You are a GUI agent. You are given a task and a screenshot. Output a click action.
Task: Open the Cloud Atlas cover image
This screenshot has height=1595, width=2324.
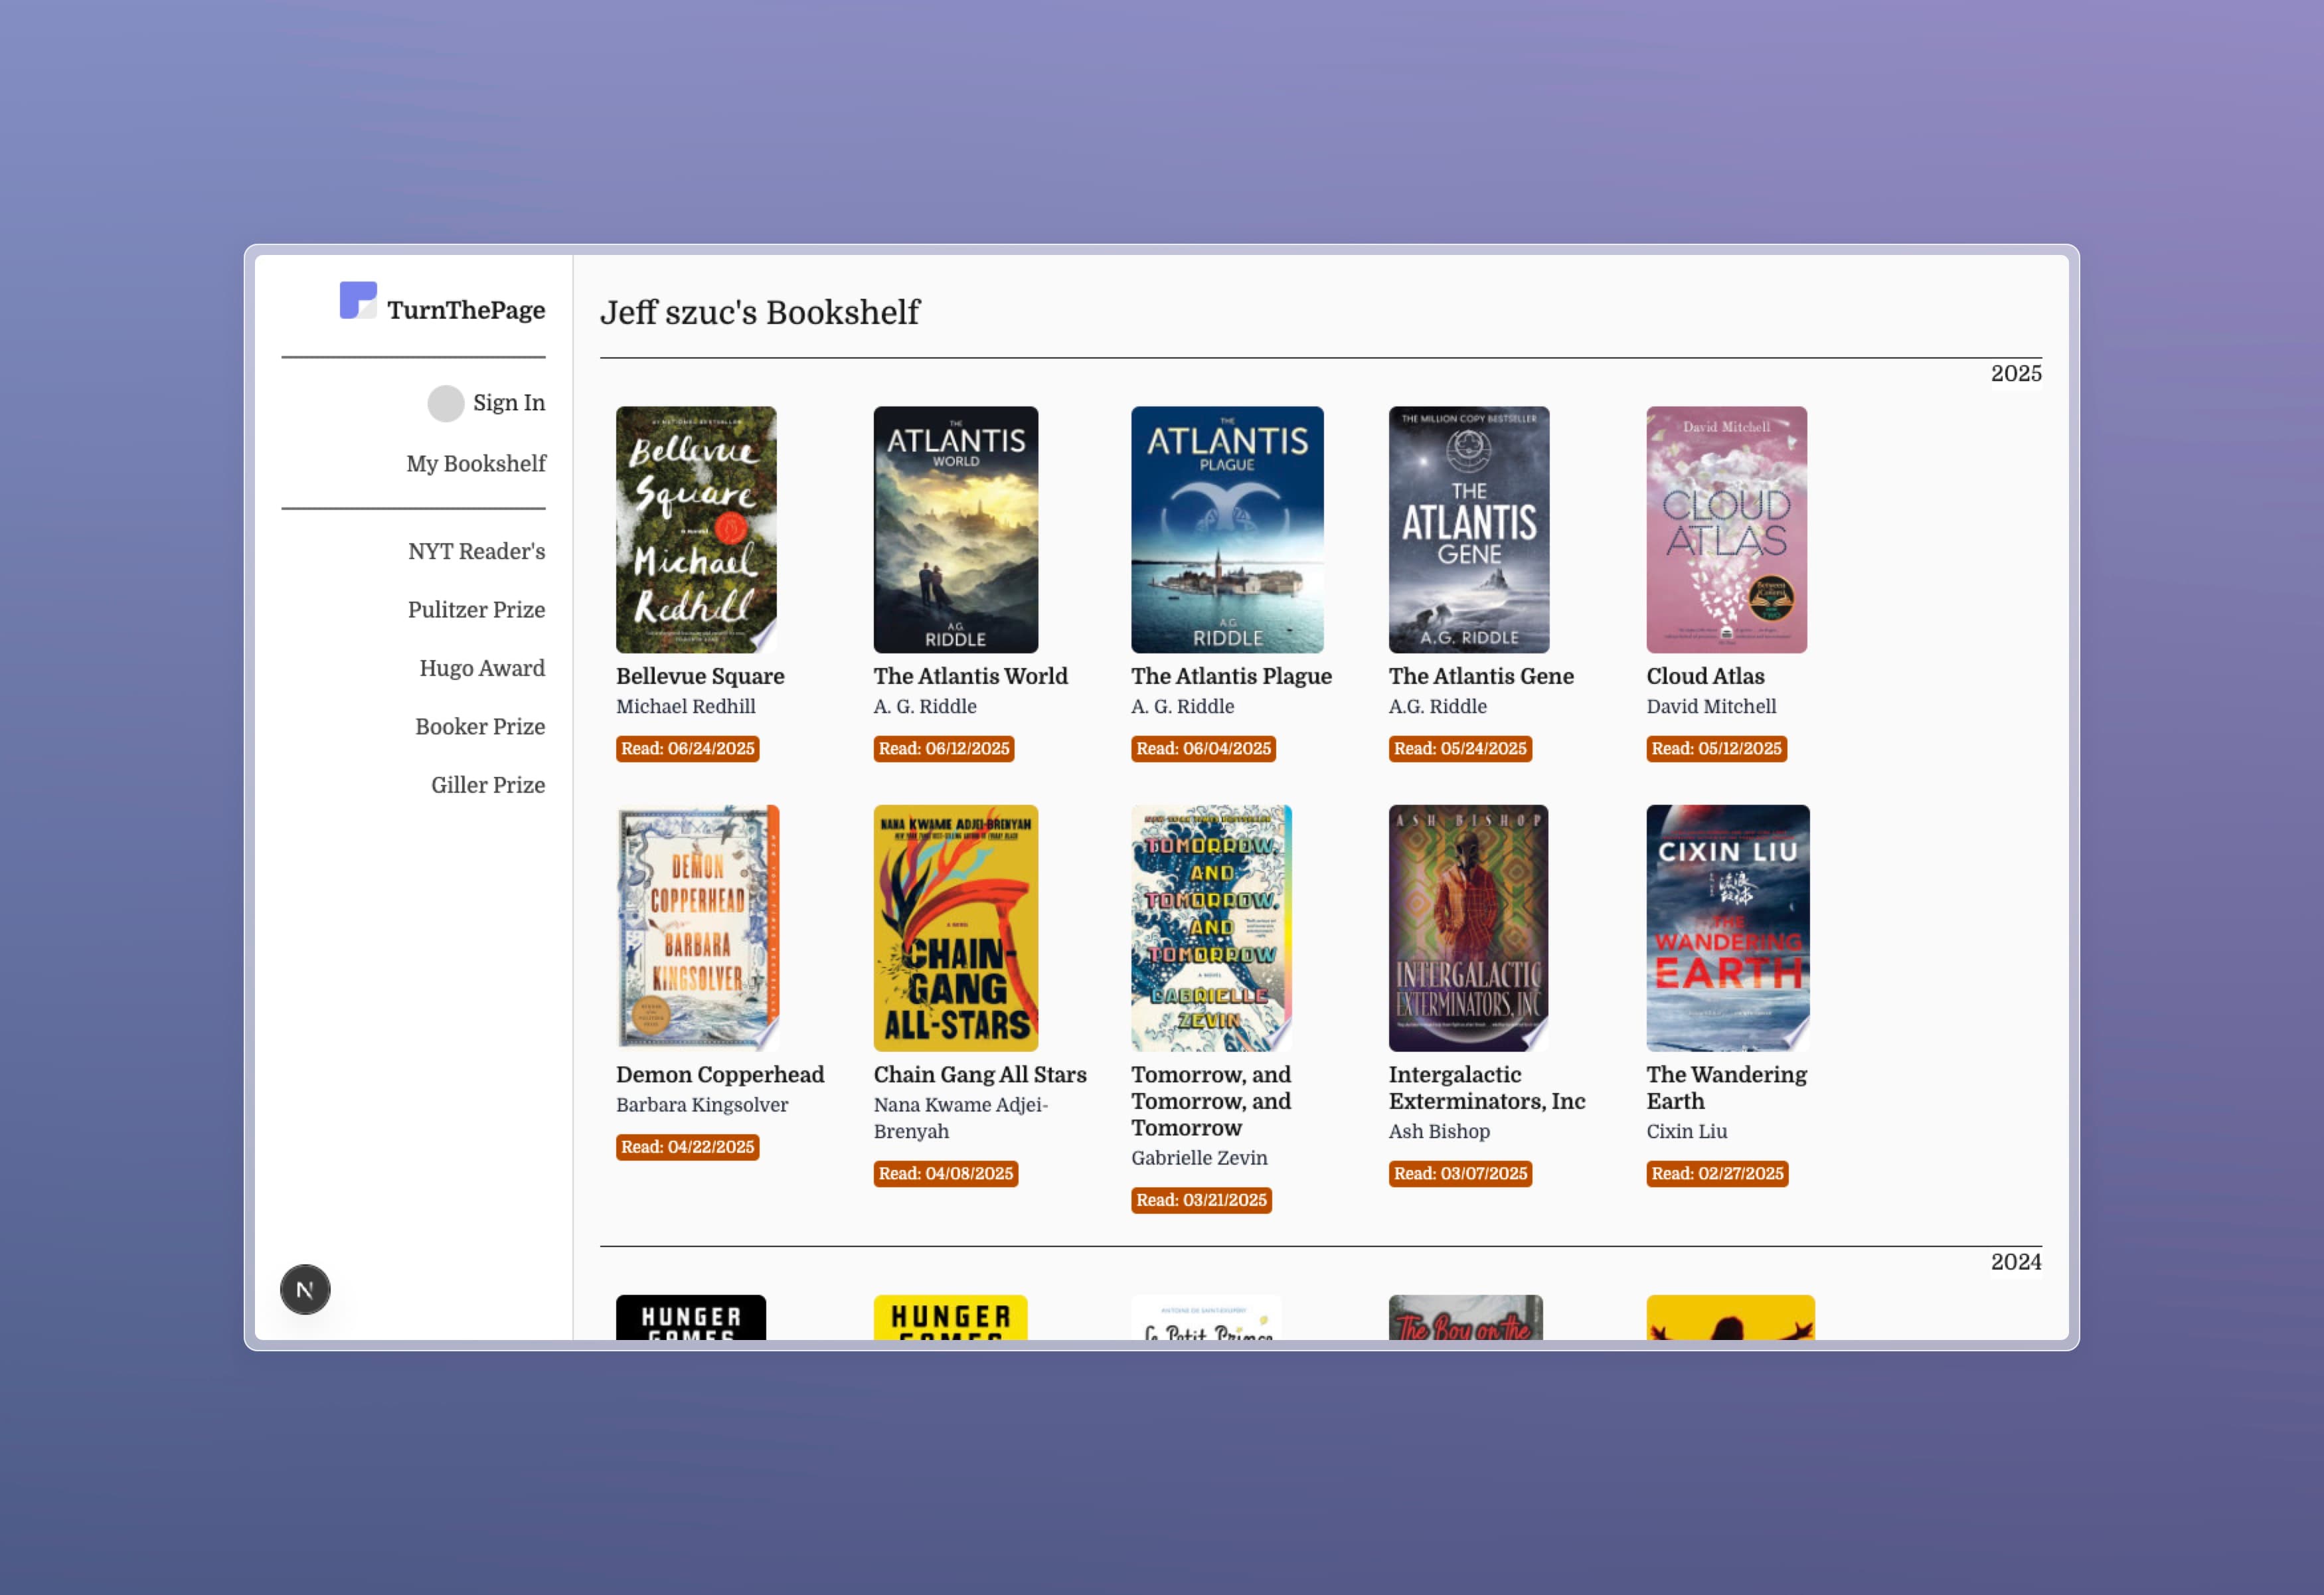[x=1726, y=529]
